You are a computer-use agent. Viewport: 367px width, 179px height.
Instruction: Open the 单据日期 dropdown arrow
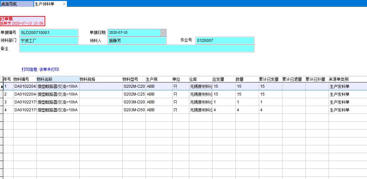click(163, 33)
